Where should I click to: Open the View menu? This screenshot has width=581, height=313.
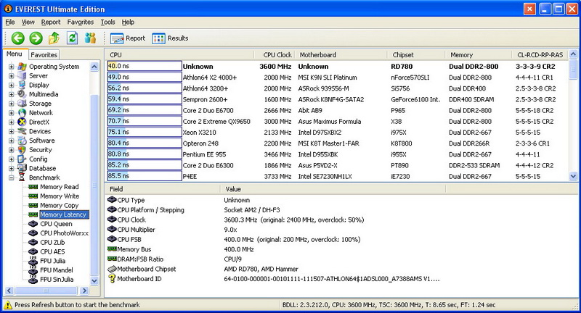pos(28,22)
